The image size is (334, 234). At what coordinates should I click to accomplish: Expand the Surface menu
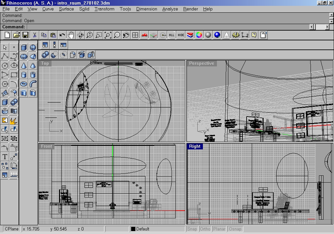tap(66, 9)
